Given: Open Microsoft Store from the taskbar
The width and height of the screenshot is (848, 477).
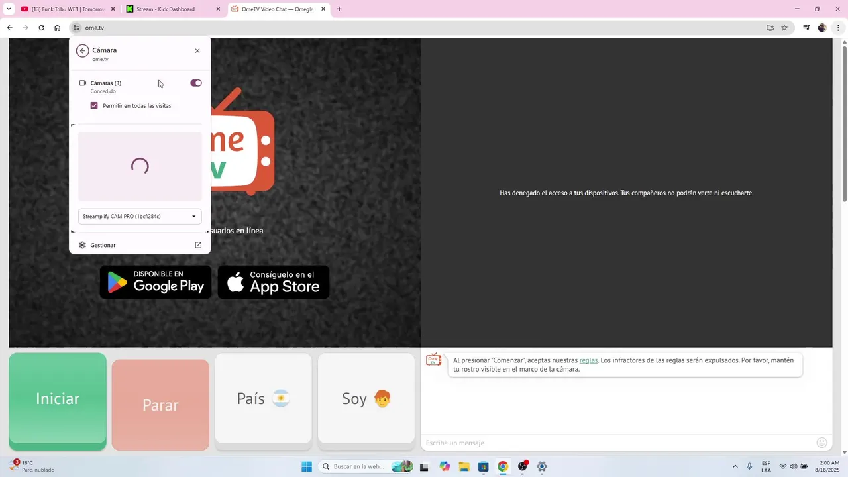Looking at the screenshot, I should coord(484,466).
